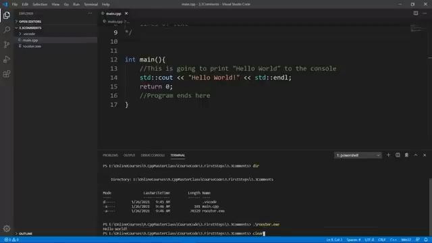
Task: Click inside the terminal command line after clear
Action: [x=264, y=234]
